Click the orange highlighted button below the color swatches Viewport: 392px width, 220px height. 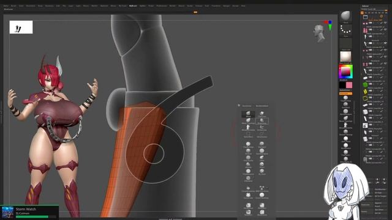point(345,94)
